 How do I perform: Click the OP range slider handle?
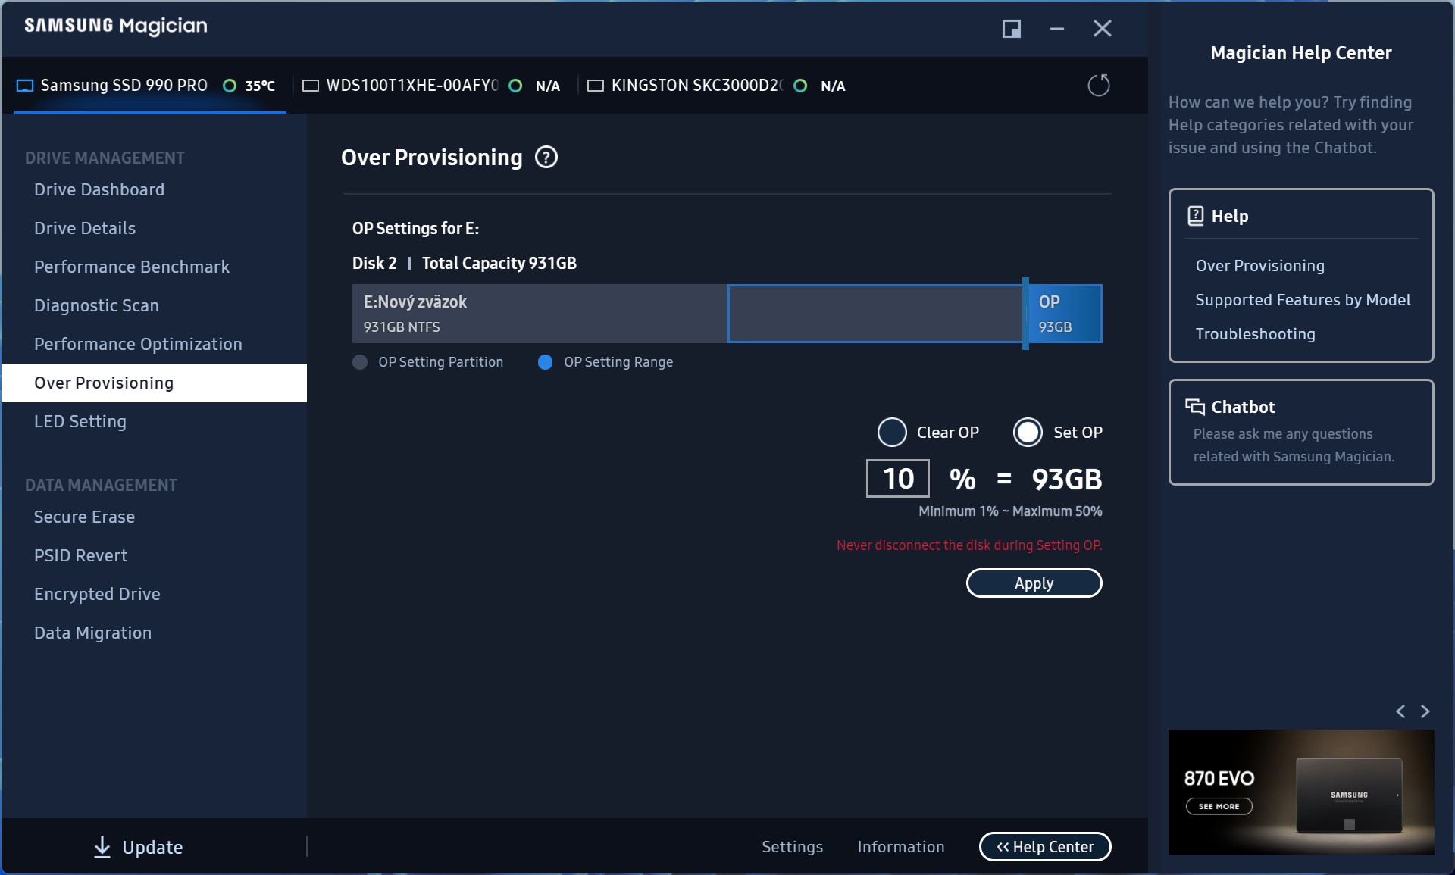(1025, 314)
